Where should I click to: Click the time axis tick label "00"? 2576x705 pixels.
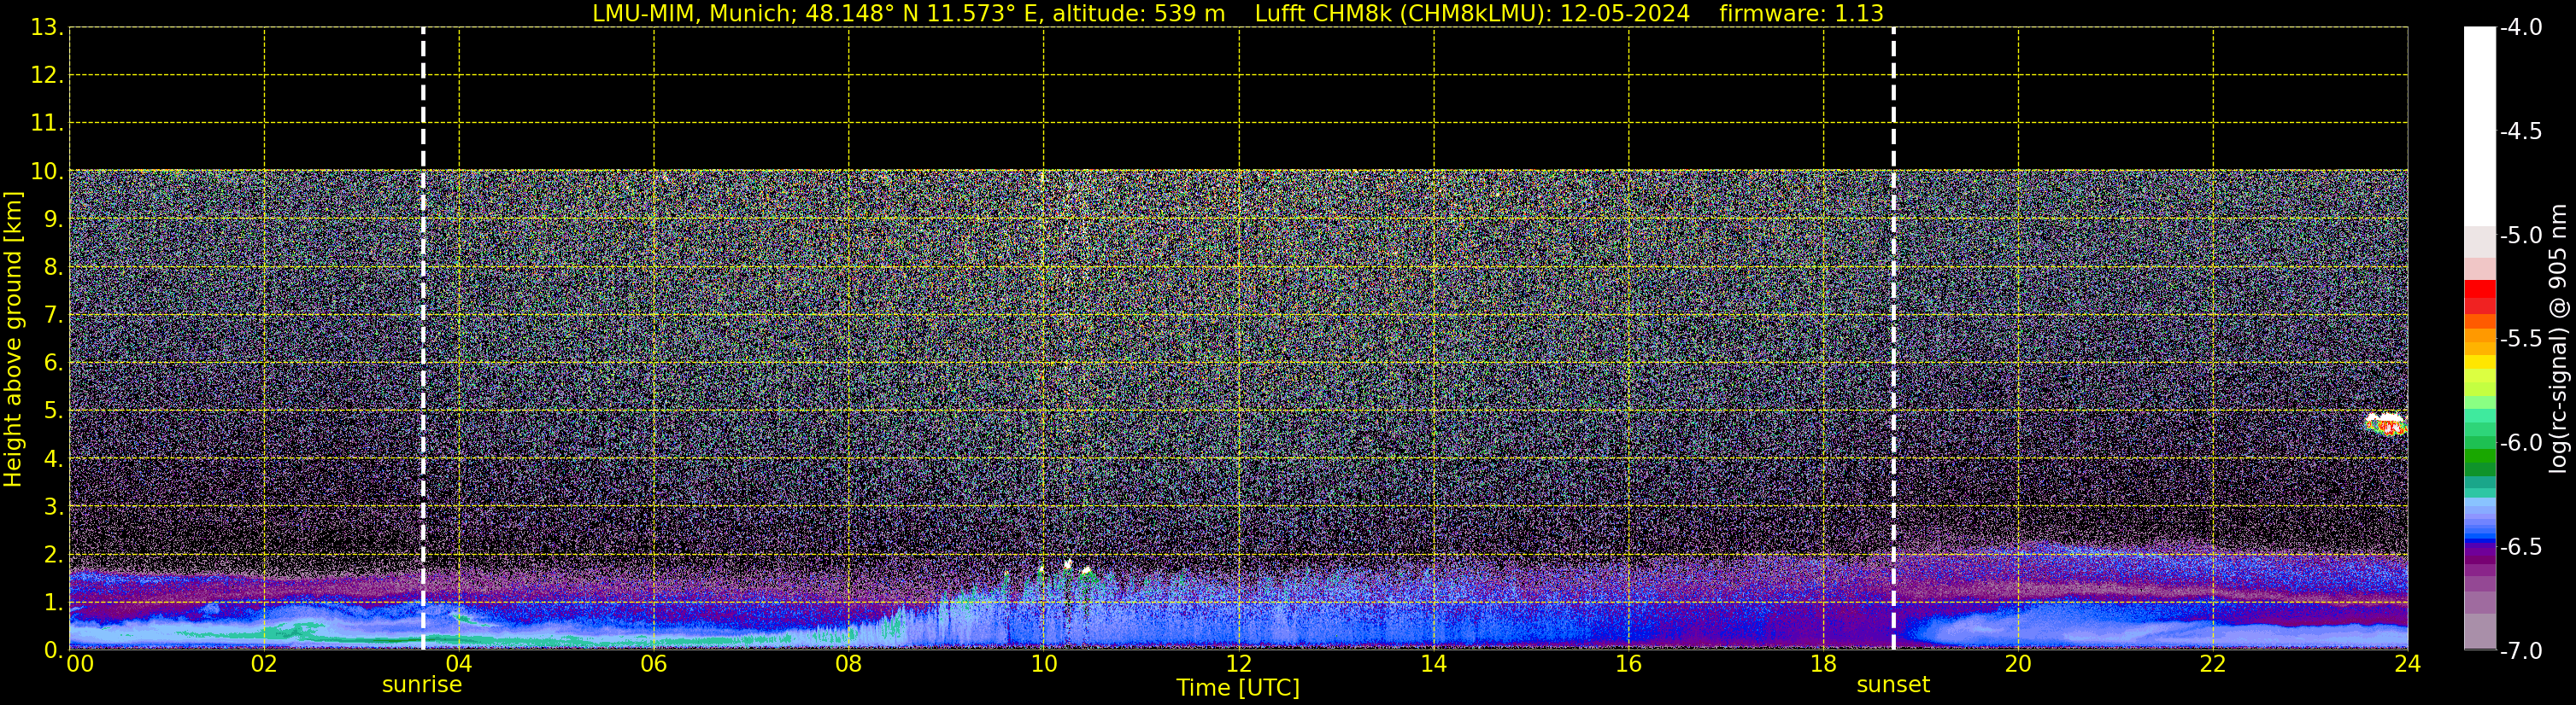coord(80,664)
